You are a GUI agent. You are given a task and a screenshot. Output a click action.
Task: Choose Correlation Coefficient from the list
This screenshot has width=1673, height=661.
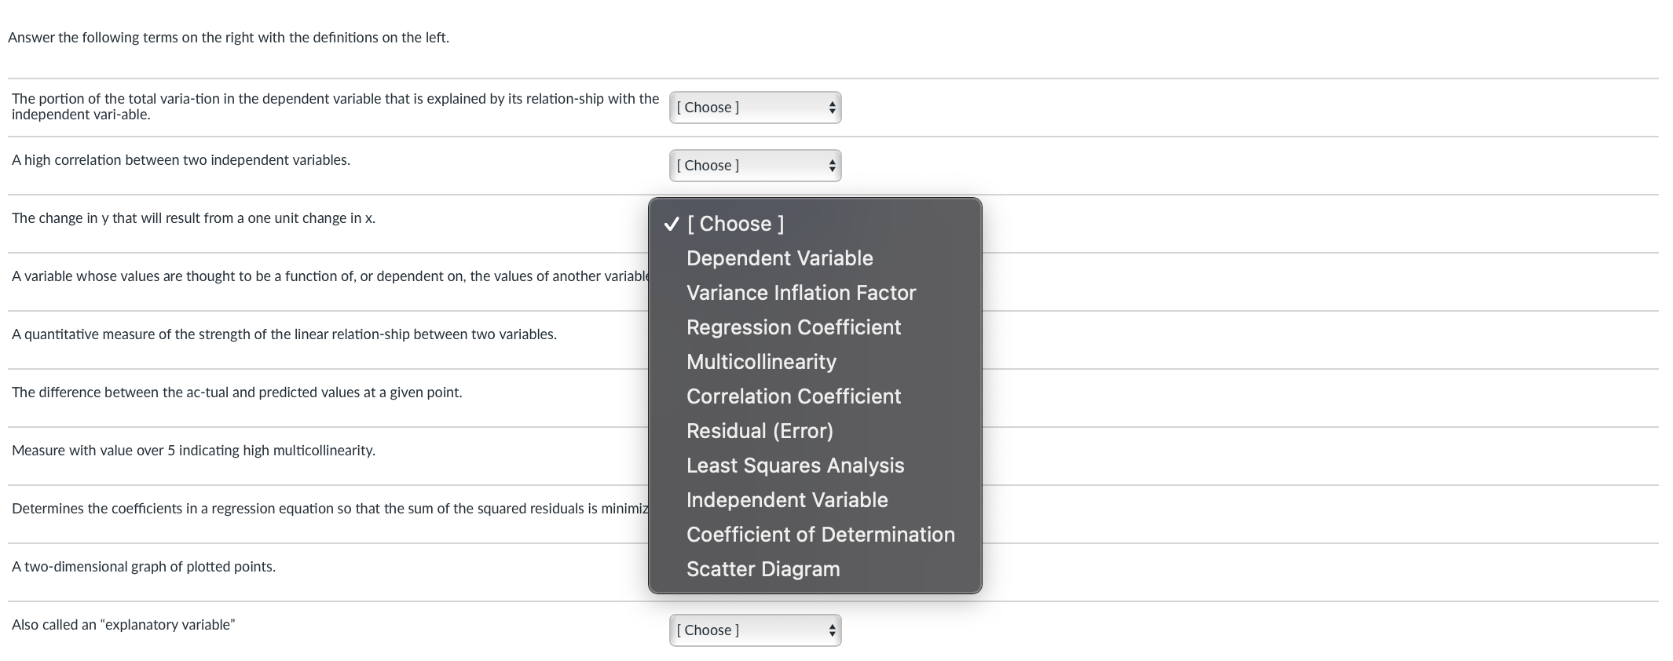click(793, 396)
